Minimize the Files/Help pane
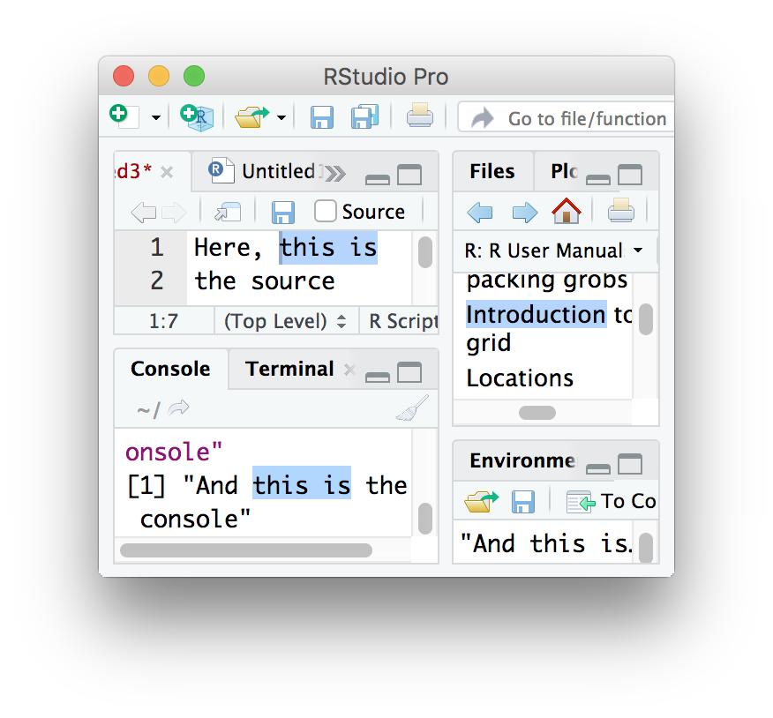Viewport: 773px width, 718px height. [598, 179]
